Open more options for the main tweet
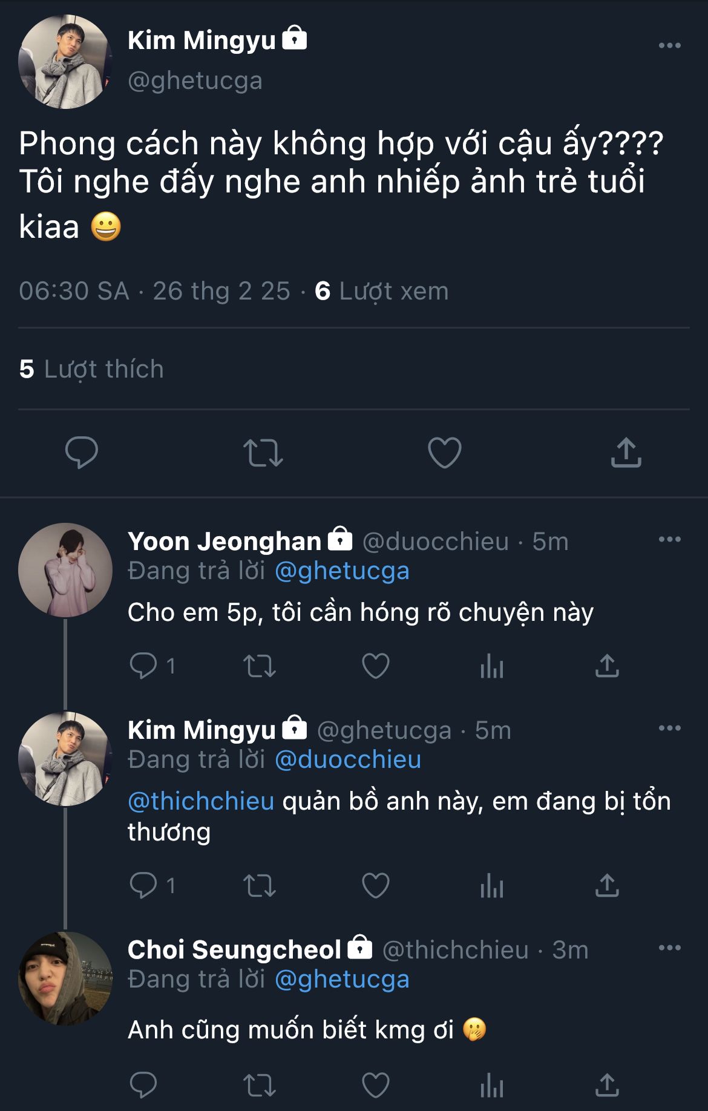The height and width of the screenshot is (1111, 708). tap(669, 45)
